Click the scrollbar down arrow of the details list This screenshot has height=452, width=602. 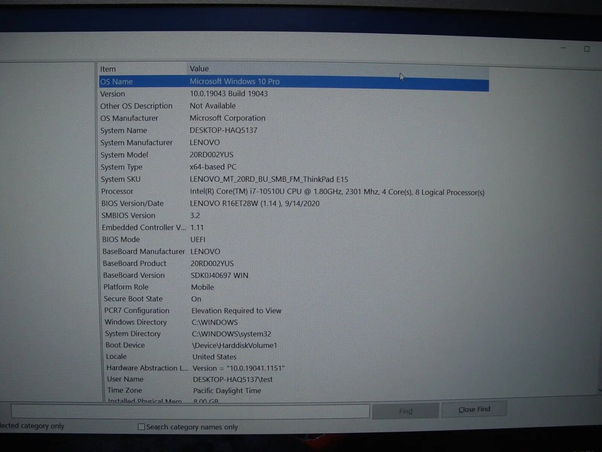[x=599, y=391]
